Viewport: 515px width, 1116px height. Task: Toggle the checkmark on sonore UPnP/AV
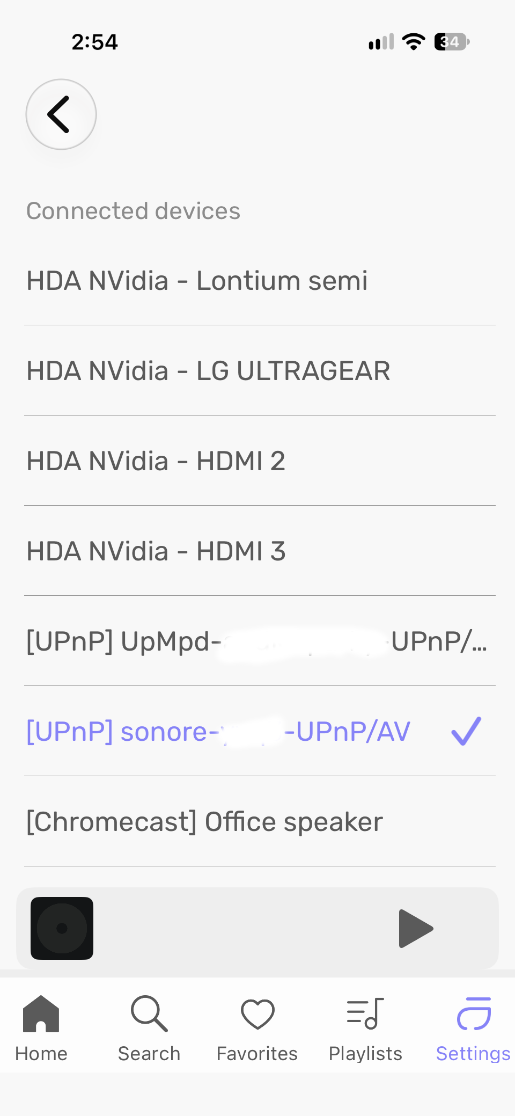tap(466, 731)
